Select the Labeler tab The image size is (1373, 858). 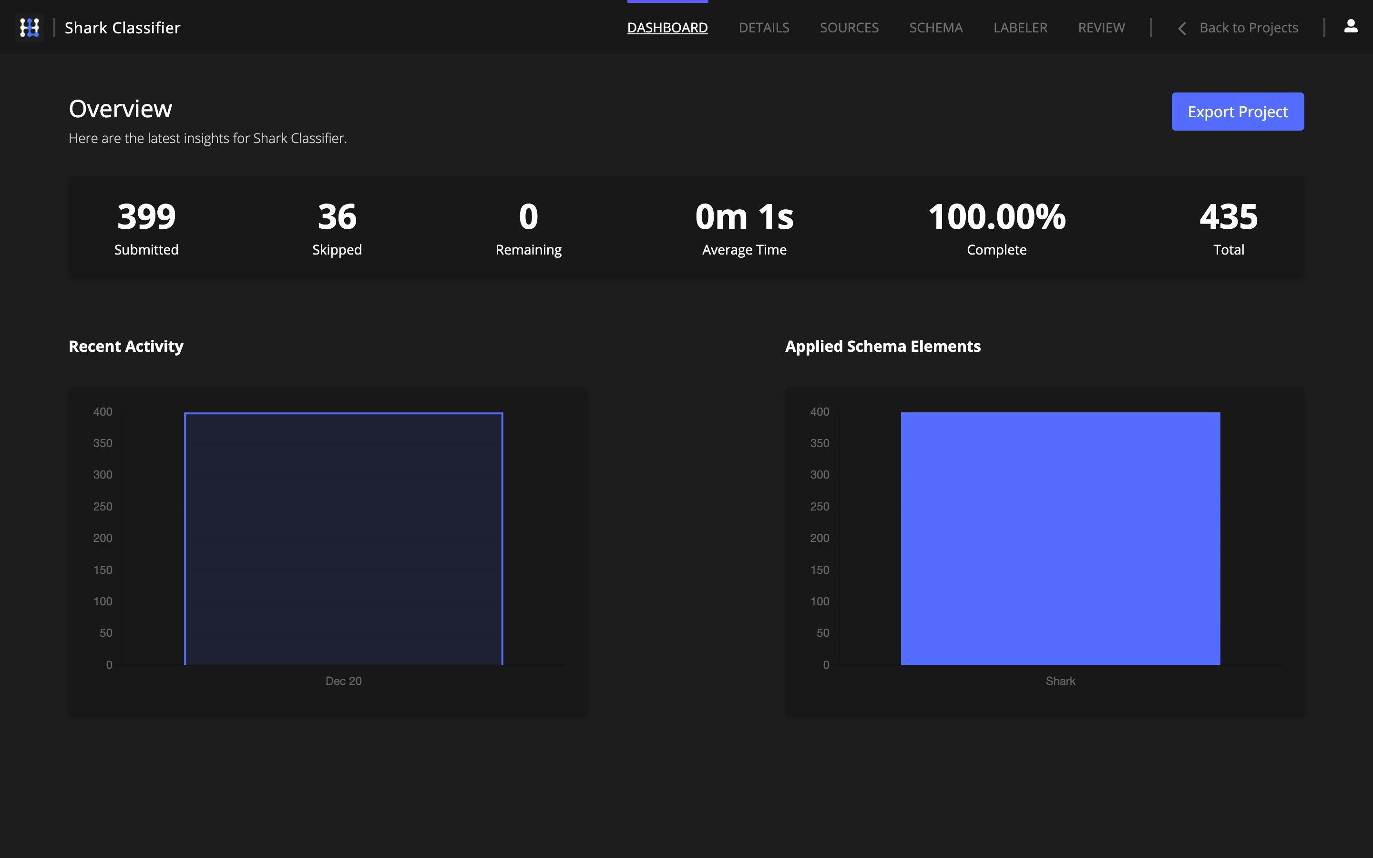(x=1020, y=28)
